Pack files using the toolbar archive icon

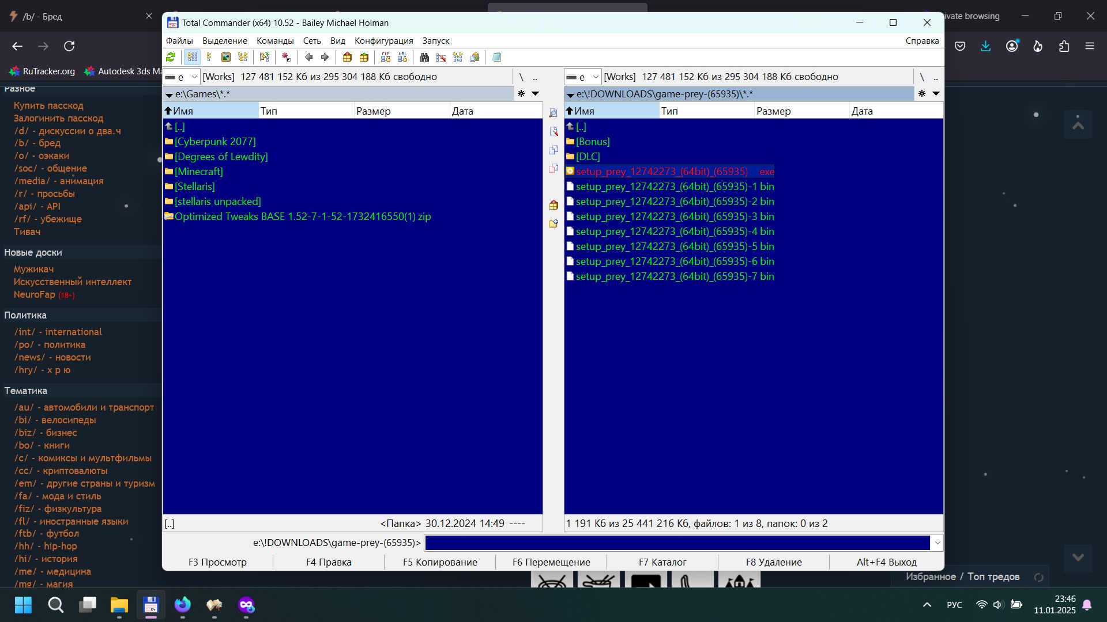click(x=347, y=57)
